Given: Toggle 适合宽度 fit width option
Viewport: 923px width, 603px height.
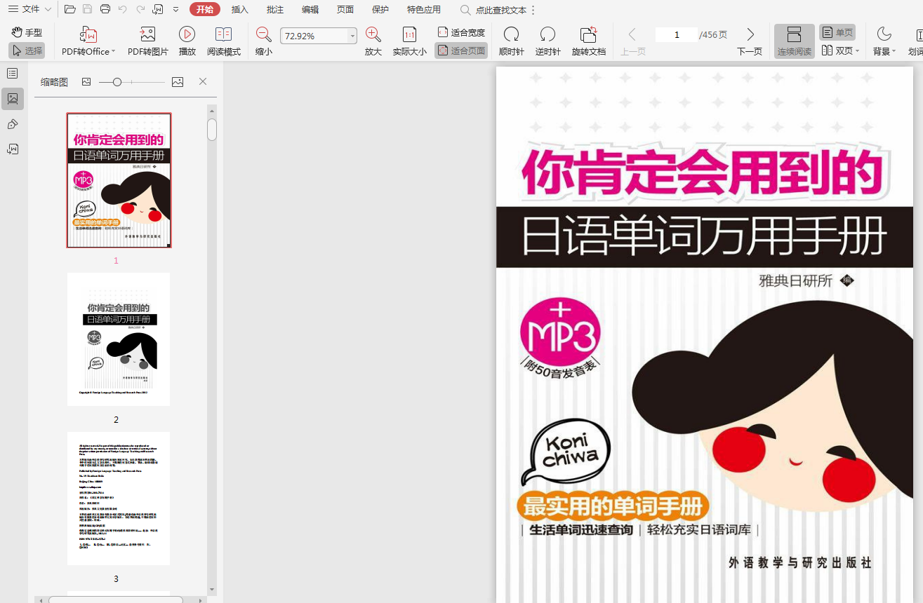Looking at the screenshot, I should pyautogui.click(x=461, y=33).
